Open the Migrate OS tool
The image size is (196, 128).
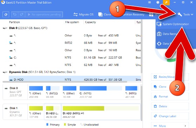click(83, 14)
